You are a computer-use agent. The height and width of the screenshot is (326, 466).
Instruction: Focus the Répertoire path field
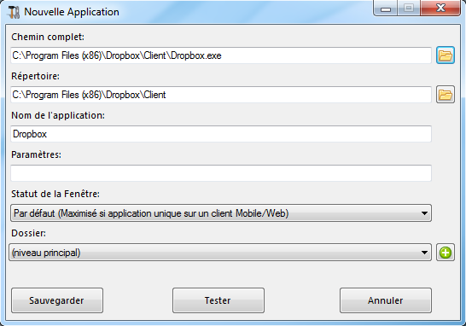pos(221,95)
